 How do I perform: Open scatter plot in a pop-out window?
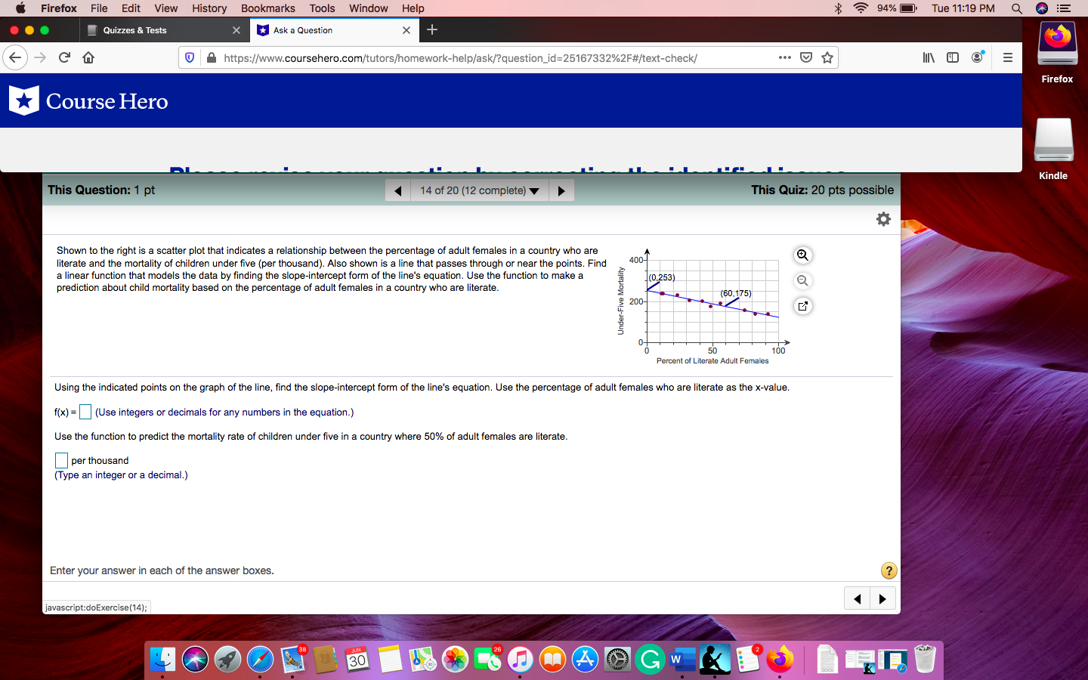pyautogui.click(x=802, y=306)
